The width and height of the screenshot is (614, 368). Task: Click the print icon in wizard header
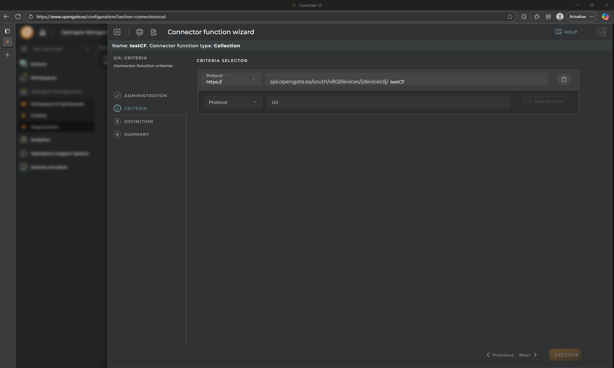point(139,32)
